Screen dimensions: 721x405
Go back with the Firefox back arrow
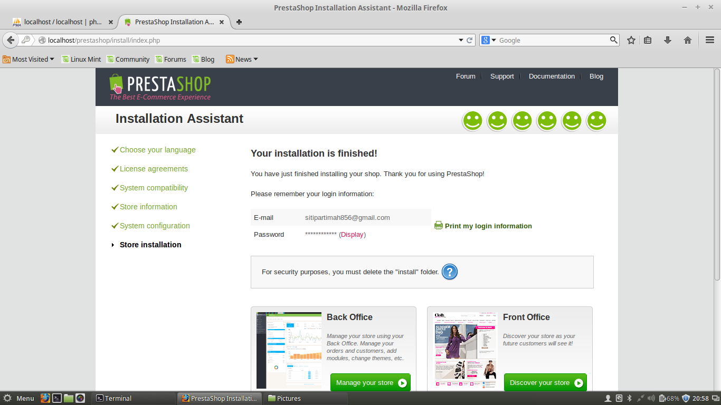point(11,40)
